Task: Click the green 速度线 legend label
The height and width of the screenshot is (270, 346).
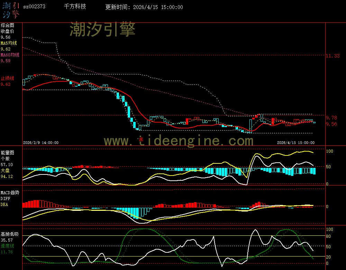Action: (7, 246)
